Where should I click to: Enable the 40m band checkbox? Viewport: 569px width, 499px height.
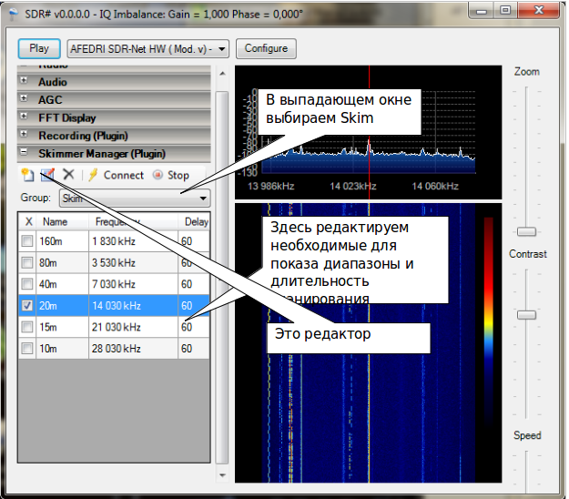coord(27,284)
